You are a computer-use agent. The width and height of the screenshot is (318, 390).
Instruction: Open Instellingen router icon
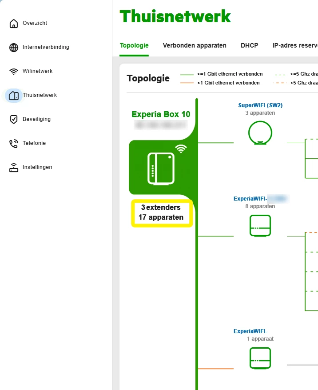pos(14,168)
